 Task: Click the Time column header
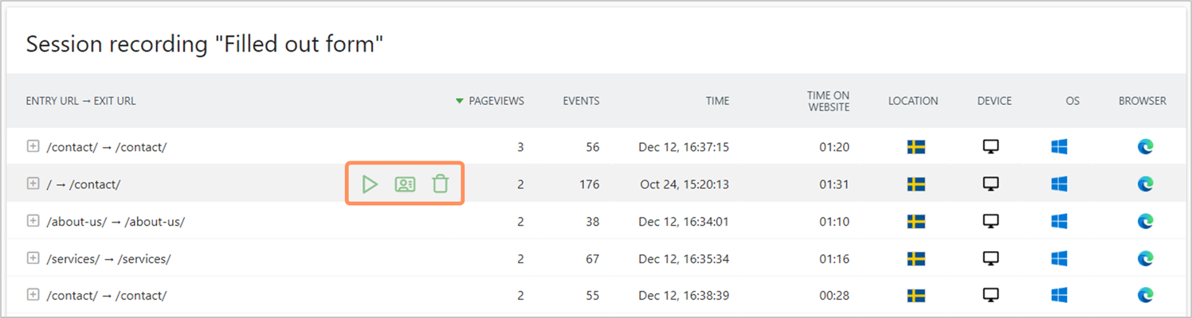point(717,101)
